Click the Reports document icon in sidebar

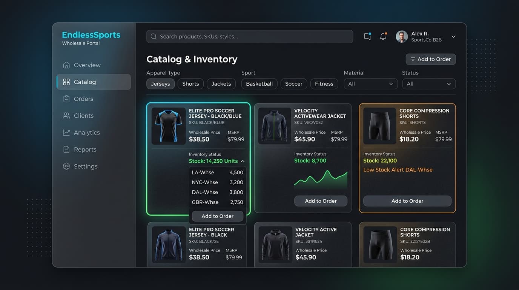click(x=66, y=150)
